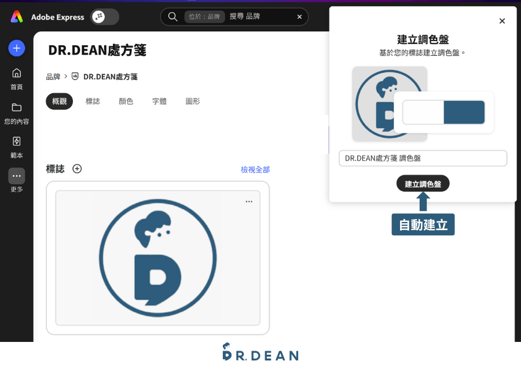Switch to the 顏色 tab
The image size is (521, 368).
pyautogui.click(x=126, y=101)
